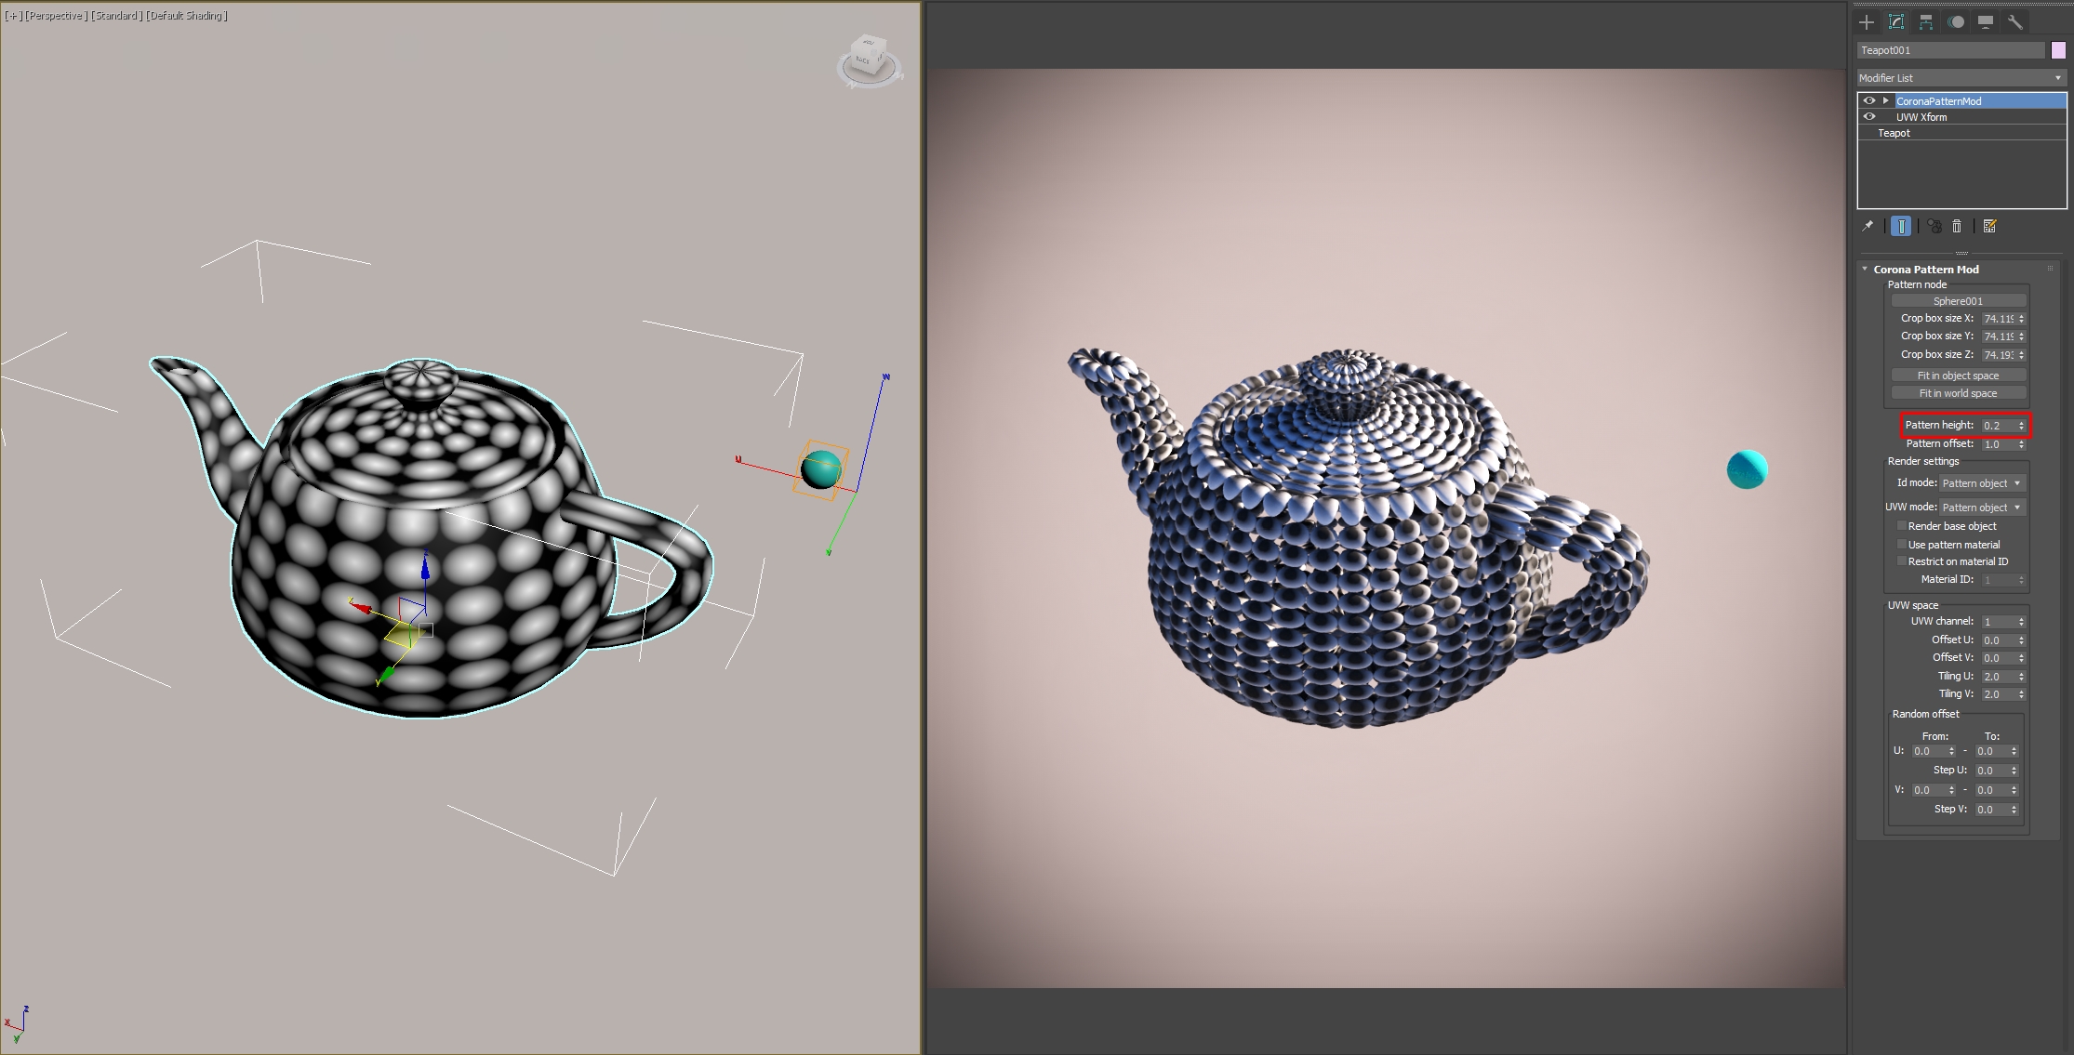Open the Utilities wrench tab
Image resolution: width=2074 pixels, height=1055 pixels.
tap(2015, 22)
